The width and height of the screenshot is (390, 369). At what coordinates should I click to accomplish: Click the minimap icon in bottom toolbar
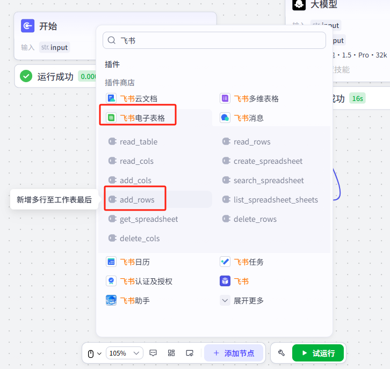pyautogui.click(x=190, y=353)
